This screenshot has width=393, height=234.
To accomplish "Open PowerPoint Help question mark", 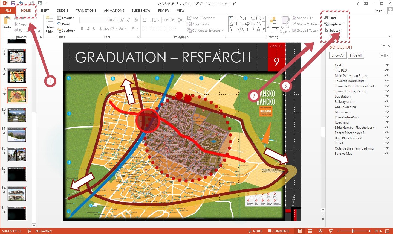I will [x=358, y=3].
